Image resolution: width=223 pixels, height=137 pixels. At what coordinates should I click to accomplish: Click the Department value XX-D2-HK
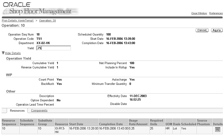[43, 43]
